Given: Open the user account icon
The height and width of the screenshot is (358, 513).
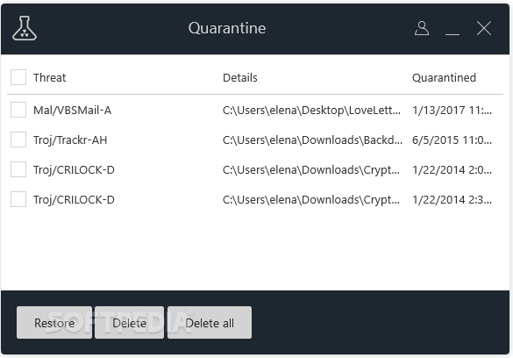Looking at the screenshot, I should (422, 28).
